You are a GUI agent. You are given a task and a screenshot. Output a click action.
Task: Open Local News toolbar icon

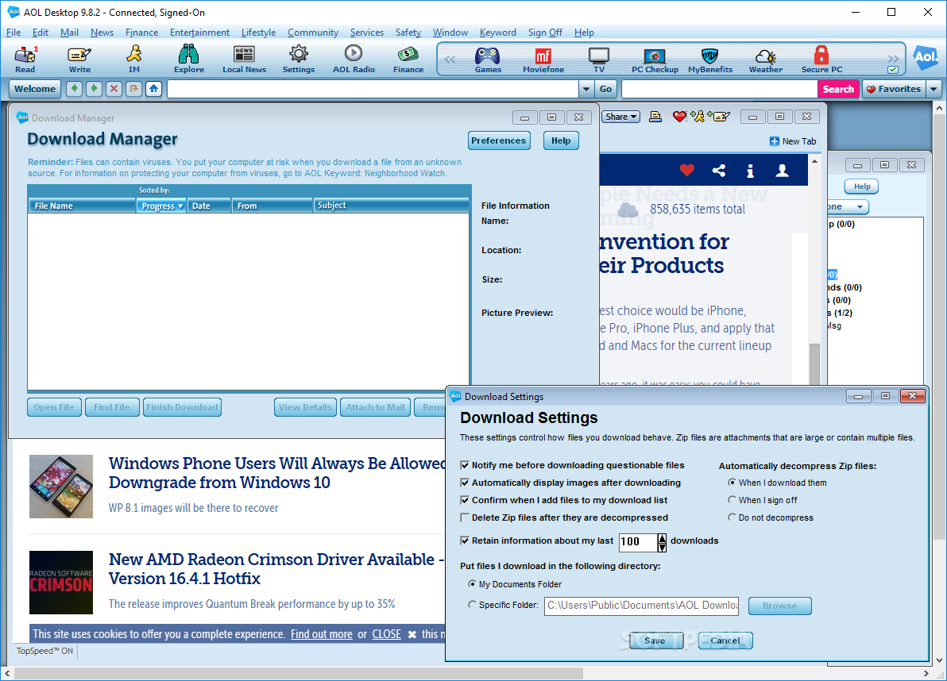tap(244, 59)
